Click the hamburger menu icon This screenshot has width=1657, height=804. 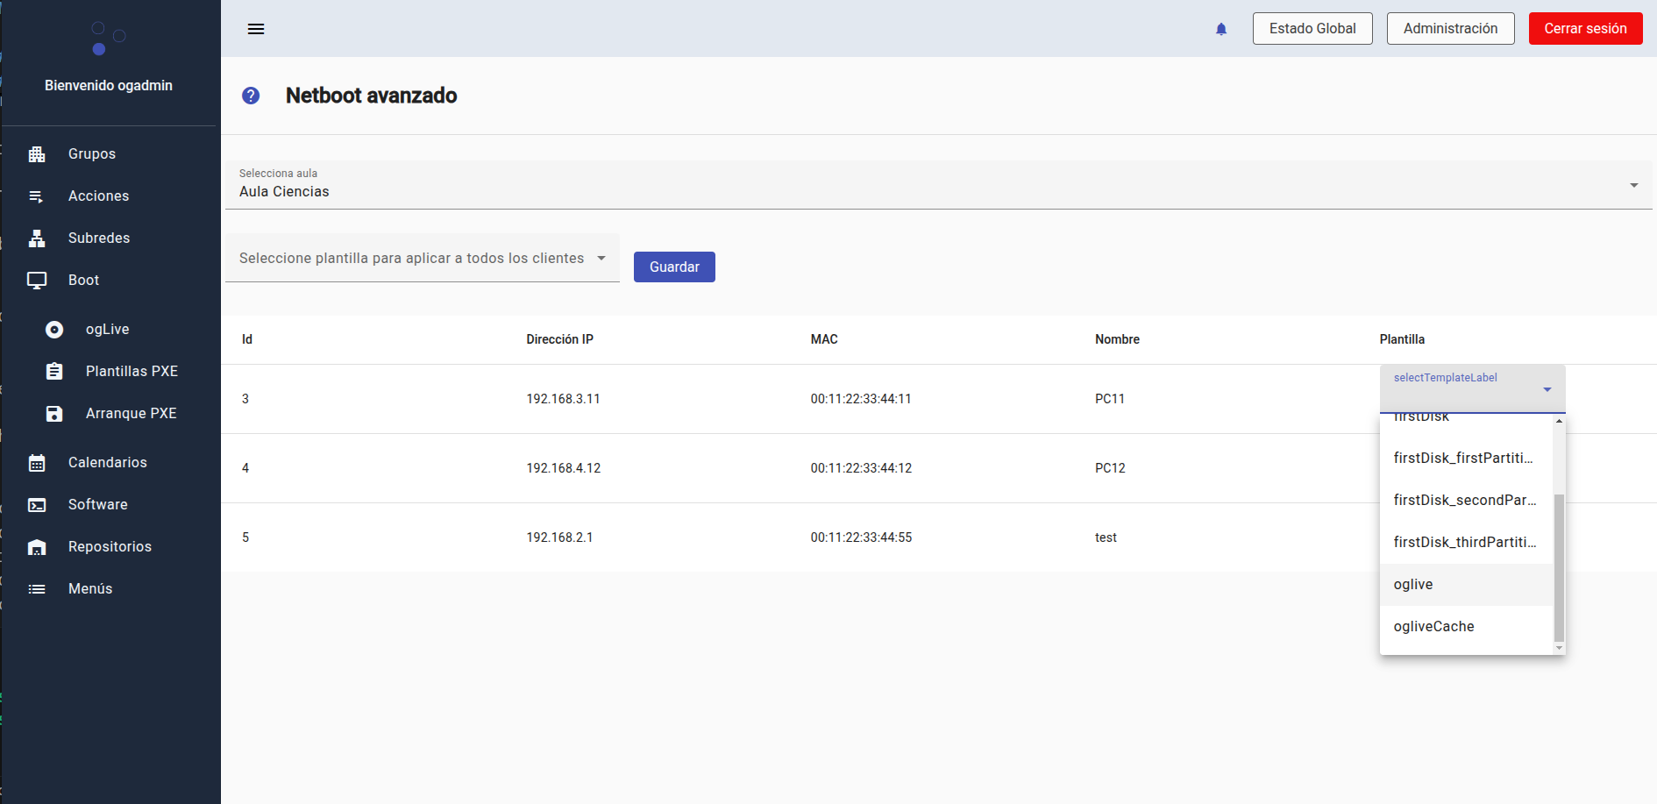[256, 29]
